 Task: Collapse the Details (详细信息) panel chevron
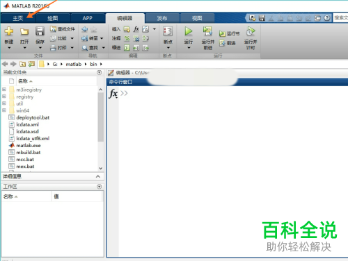pos(98,176)
